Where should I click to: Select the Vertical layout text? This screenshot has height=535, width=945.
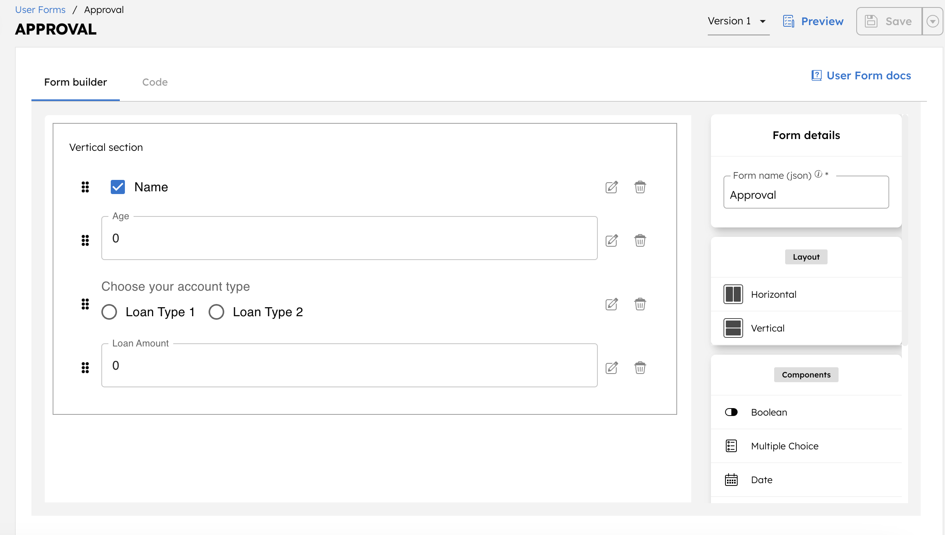pos(768,328)
